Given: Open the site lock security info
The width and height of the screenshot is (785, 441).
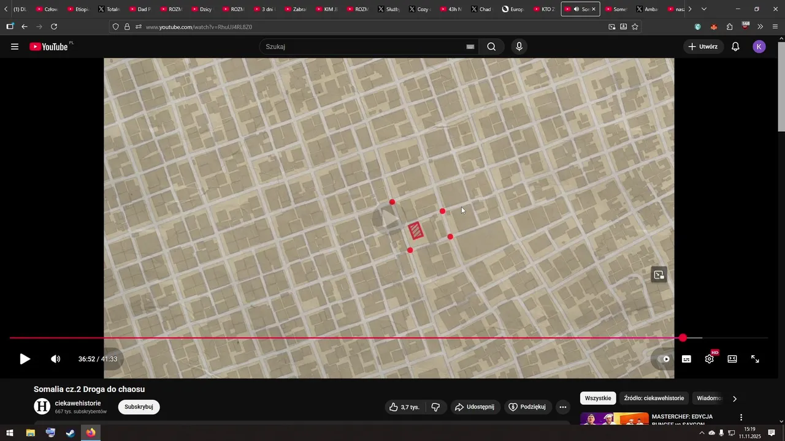Looking at the screenshot, I should point(127,26).
